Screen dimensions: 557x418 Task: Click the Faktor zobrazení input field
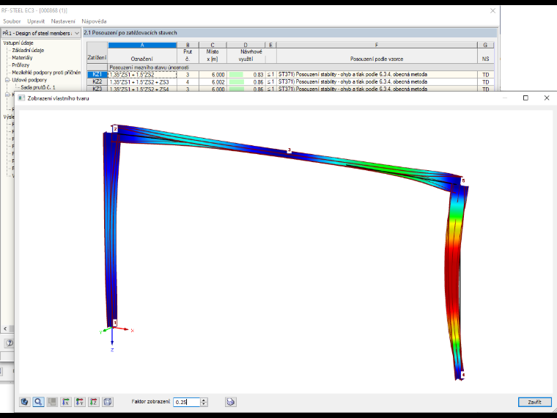point(187,402)
